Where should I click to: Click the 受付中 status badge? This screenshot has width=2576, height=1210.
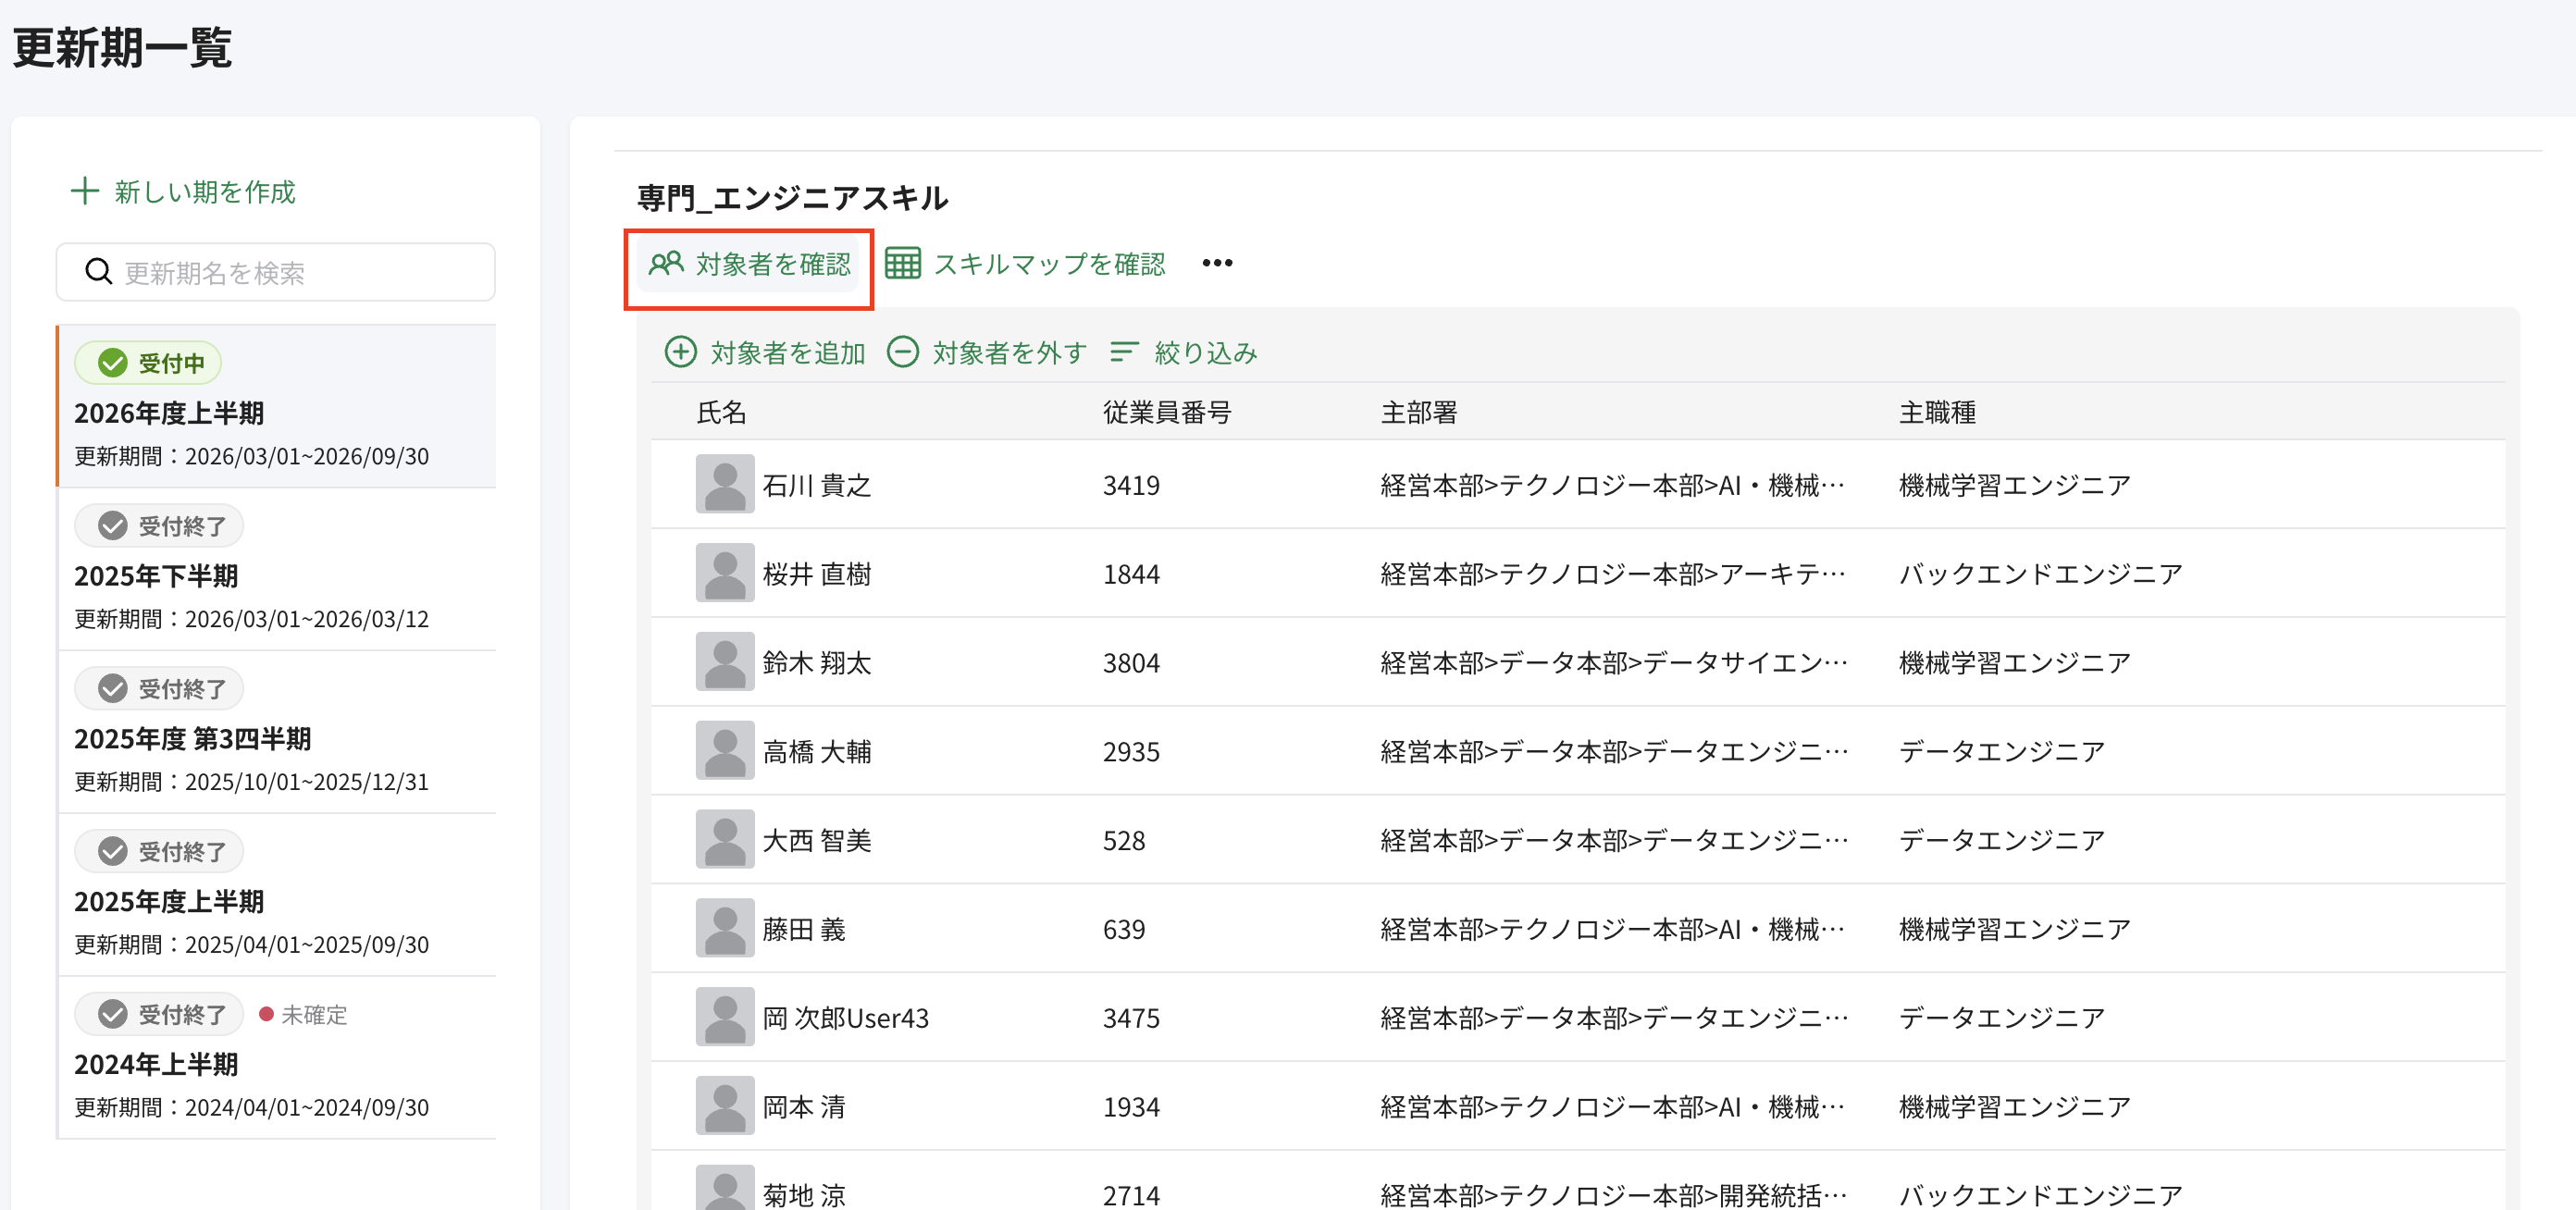pos(148,363)
